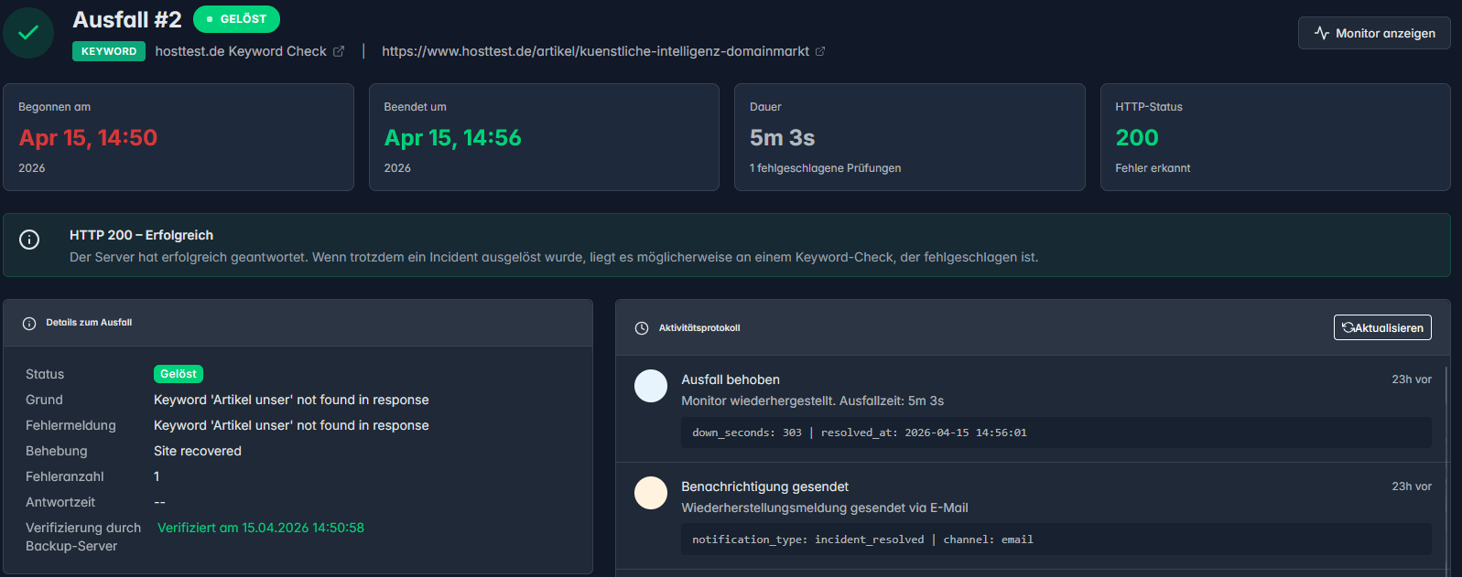Click the green checkmark resolved status icon
The height and width of the screenshot is (577, 1462).
[x=28, y=33]
